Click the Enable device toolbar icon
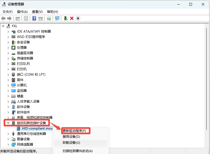 pos(66,18)
